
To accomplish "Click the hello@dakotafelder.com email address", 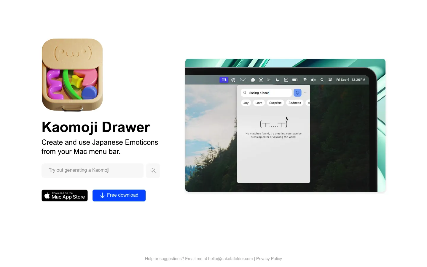I will point(230,259).
